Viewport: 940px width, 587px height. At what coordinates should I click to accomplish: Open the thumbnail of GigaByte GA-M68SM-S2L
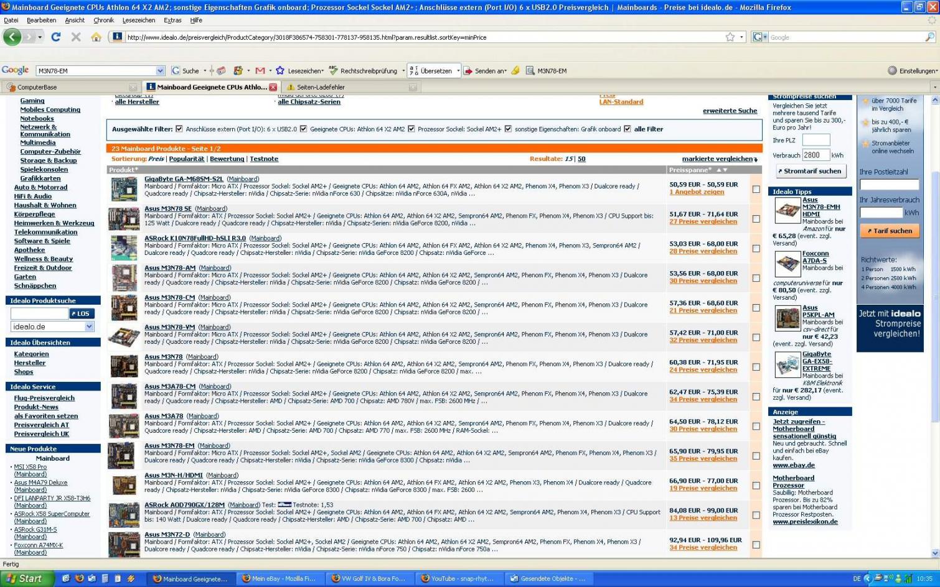(124, 189)
